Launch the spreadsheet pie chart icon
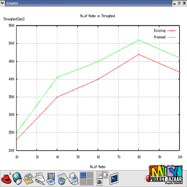This screenshot has height=187, width=187. point(62,179)
